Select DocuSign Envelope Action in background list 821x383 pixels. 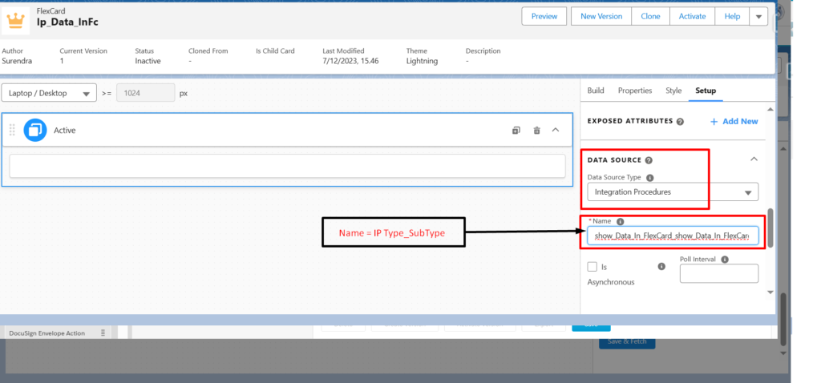point(47,333)
